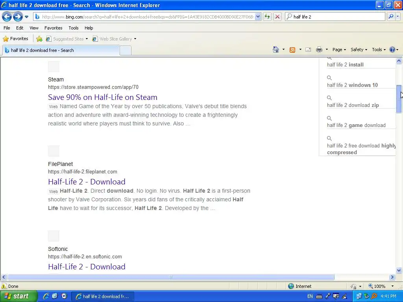Viewport: 403px width, 302px height.
Task: Go forward with the Forward arrow button
Action: pos(18,17)
